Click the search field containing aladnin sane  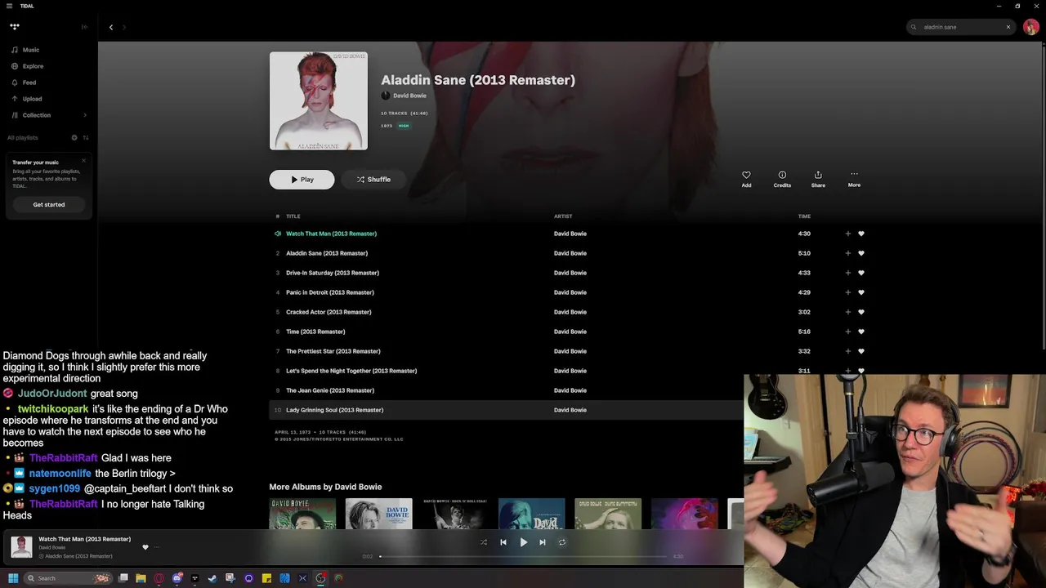coord(963,27)
